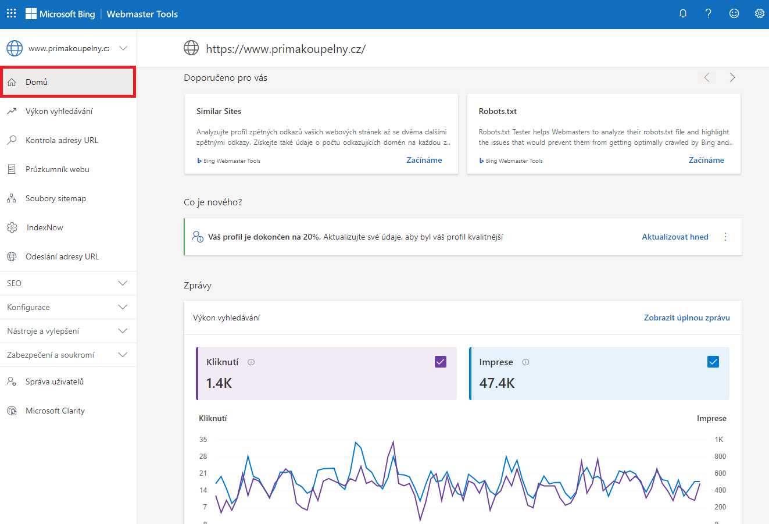Click the Průzkumník webu icon
Viewport: 769px width, 524px height.
[12, 169]
